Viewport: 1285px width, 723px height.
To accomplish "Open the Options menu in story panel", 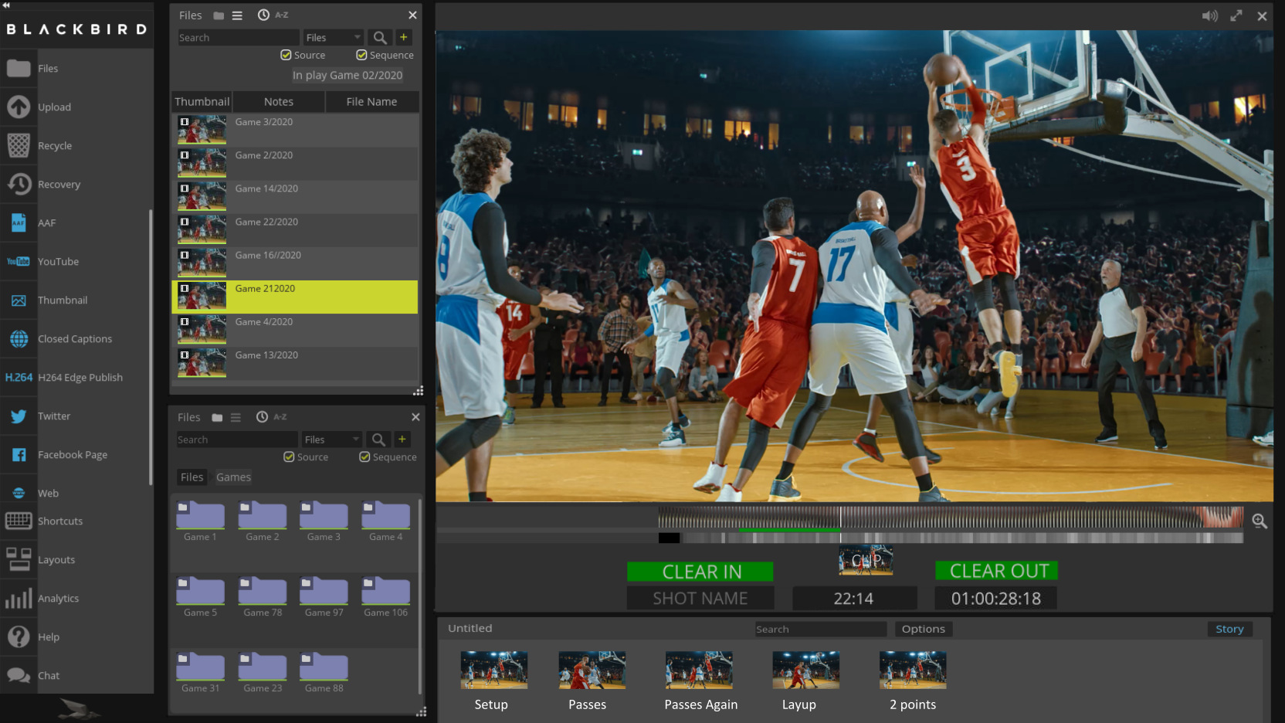I will (x=923, y=629).
